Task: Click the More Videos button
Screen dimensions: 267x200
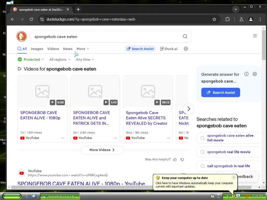Action: [102, 150]
